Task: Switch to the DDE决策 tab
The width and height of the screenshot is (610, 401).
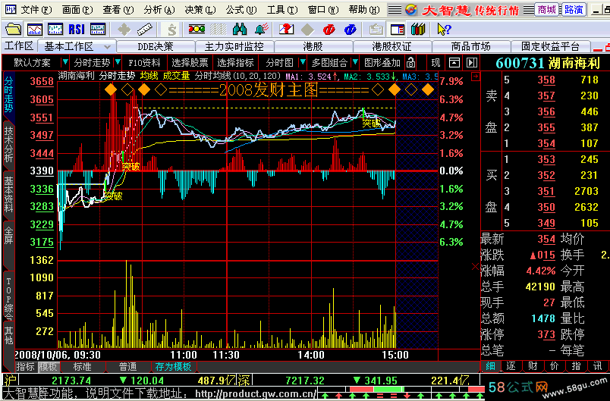Action: [x=156, y=47]
